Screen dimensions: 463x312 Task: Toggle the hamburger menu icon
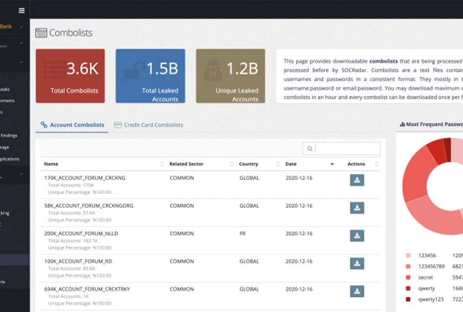(22, 11)
